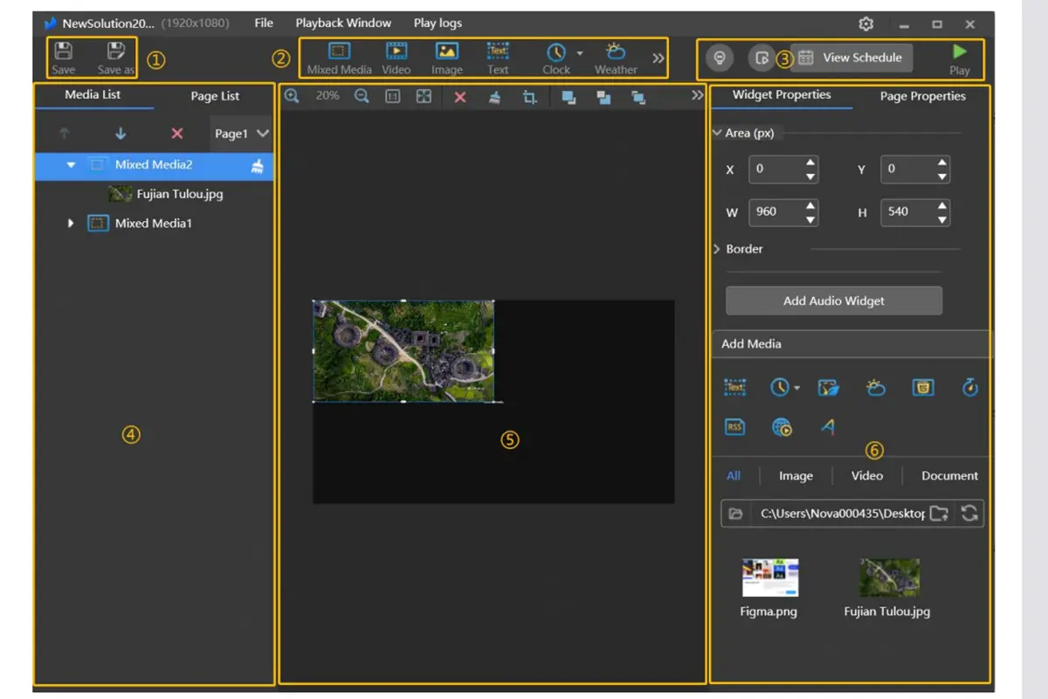Select the Fujian Tulou.jpg thumbnail

(887, 578)
